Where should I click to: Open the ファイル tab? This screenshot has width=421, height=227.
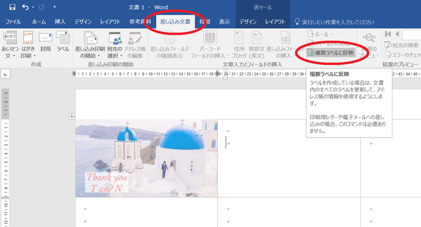tap(13, 21)
